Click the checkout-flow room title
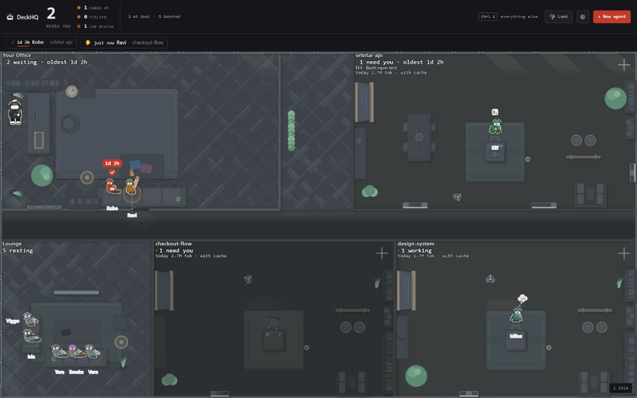 (x=173, y=243)
